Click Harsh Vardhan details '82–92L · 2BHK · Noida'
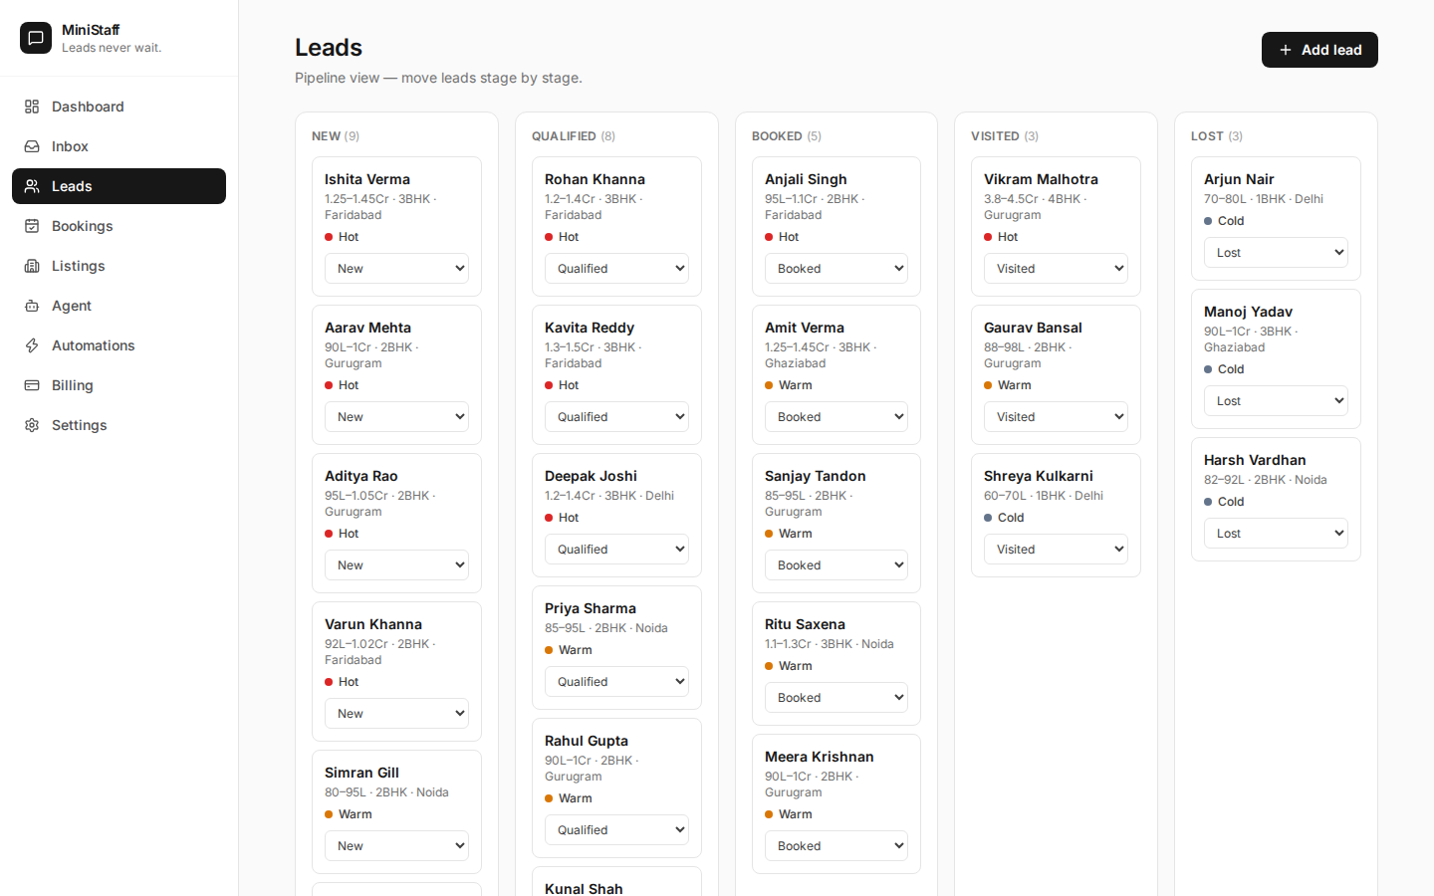Screen dimensions: 1434x896 [x=1265, y=480]
